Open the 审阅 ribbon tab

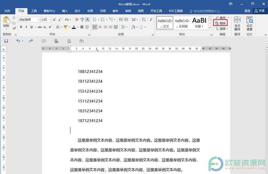[x=128, y=11]
